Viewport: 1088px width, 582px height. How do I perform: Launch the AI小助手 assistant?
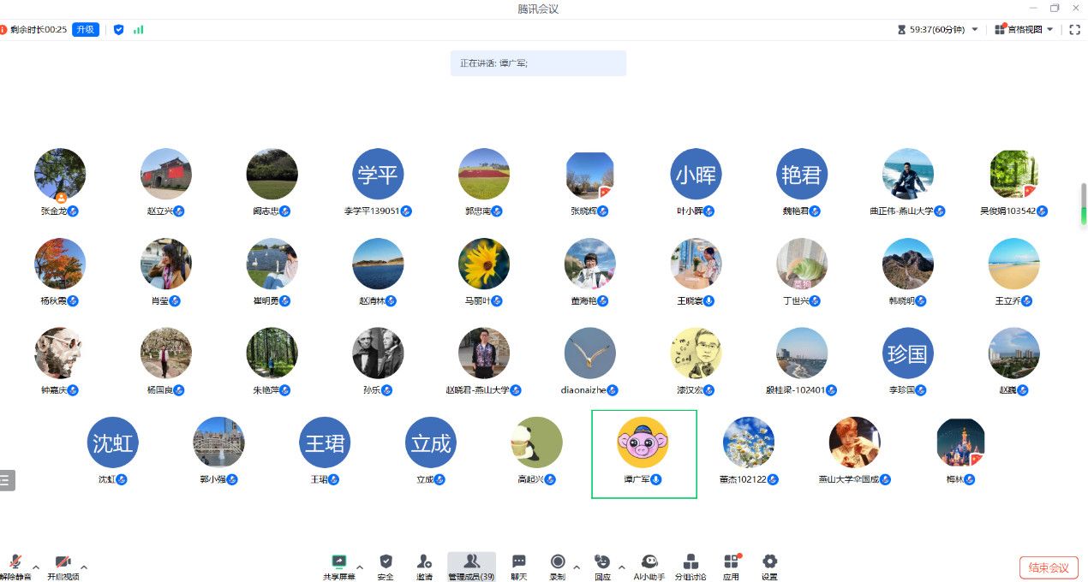click(x=649, y=562)
